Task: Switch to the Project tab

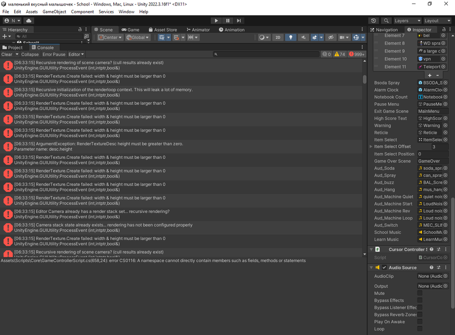Action: (13, 48)
